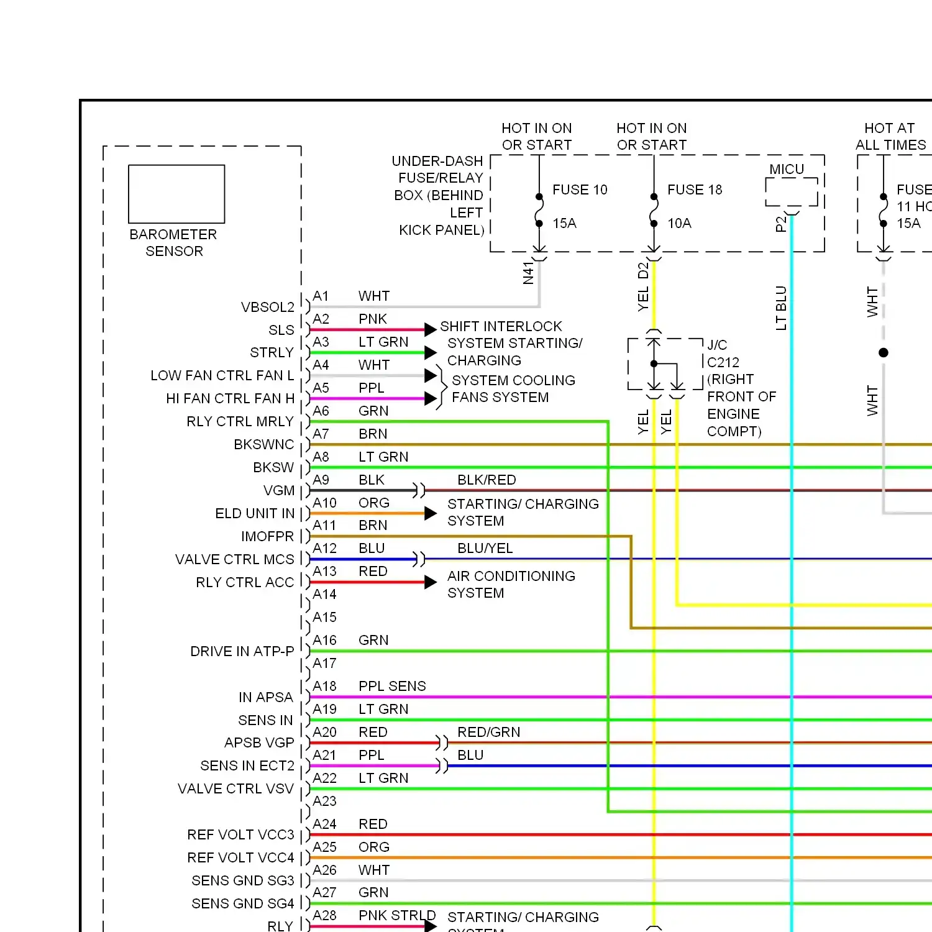The width and height of the screenshot is (932, 932).
Task: Click AIR CONDITIONING SYSTEM reference
Action: click(511, 585)
